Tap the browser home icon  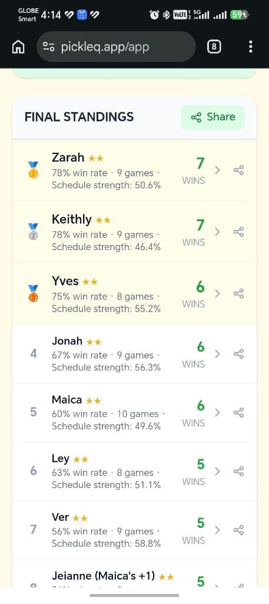18,47
